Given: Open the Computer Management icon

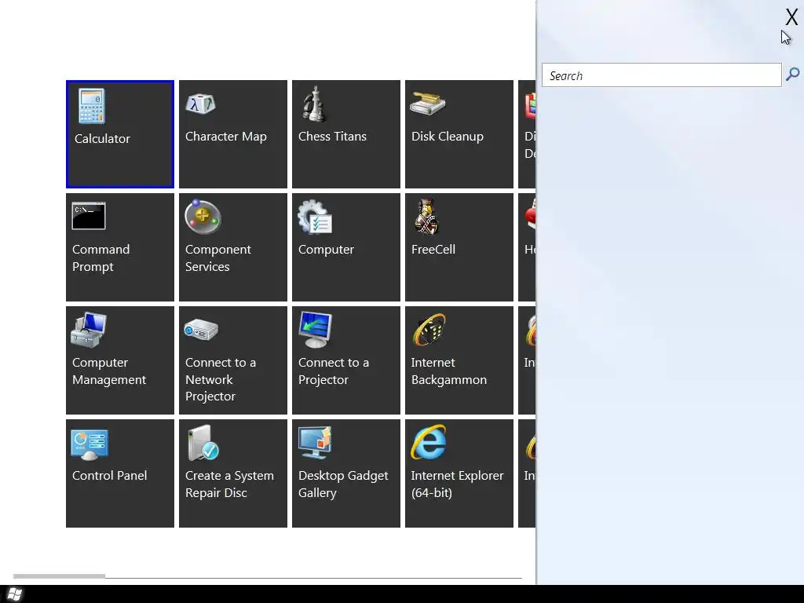Looking at the screenshot, I should point(89,330).
